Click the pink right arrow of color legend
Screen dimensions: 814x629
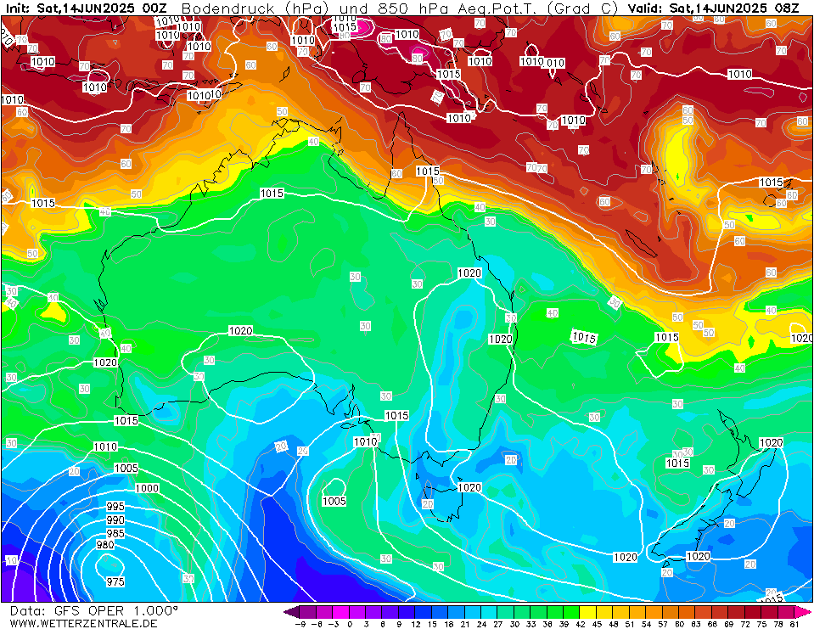[x=801, y=611]
